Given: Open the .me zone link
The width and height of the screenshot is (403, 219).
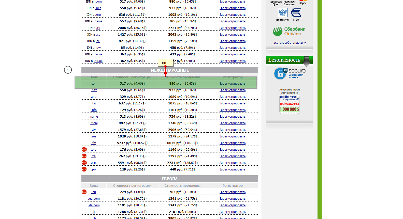Looking at the screenshot, I should [x=94, y=136].
